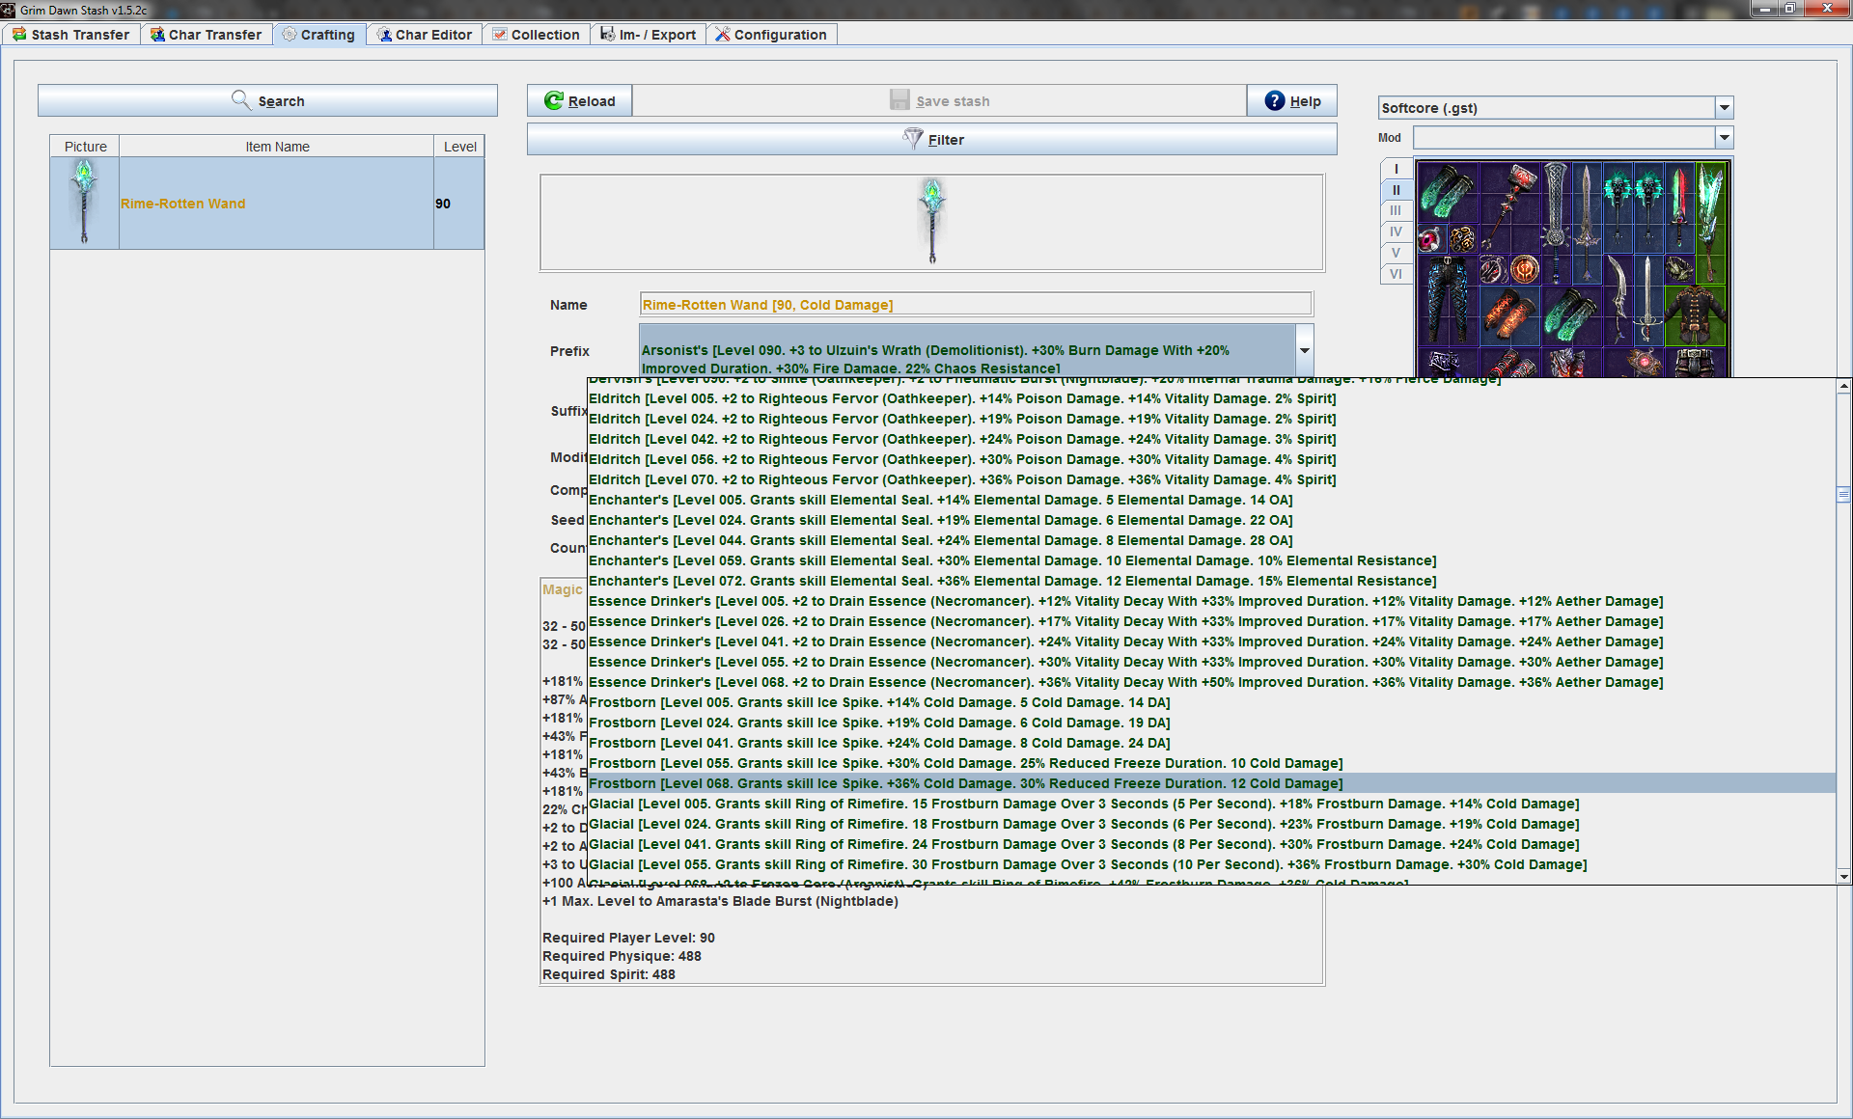Click the Reload button
Viewport: 1853px width, 1119px height.
[579, 100]
